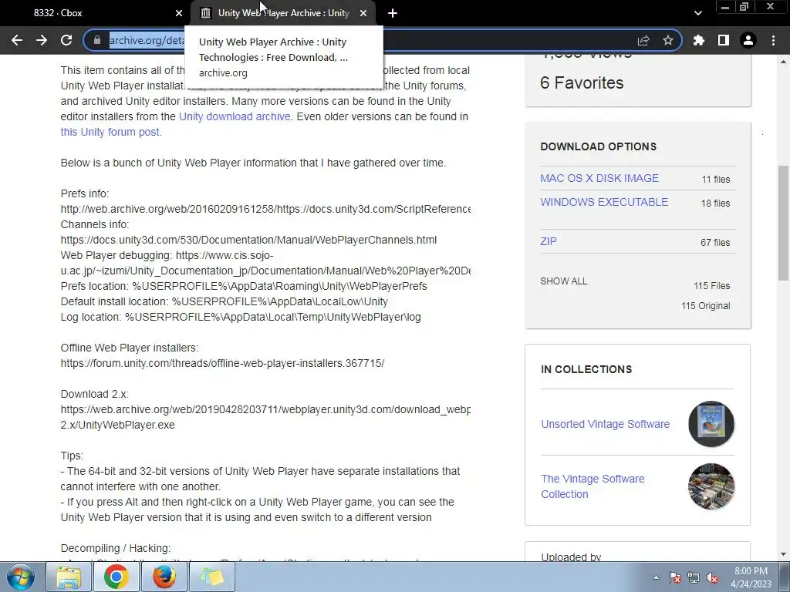Open the clock showing 8:00 PM
790x592 pixels.
751,577
